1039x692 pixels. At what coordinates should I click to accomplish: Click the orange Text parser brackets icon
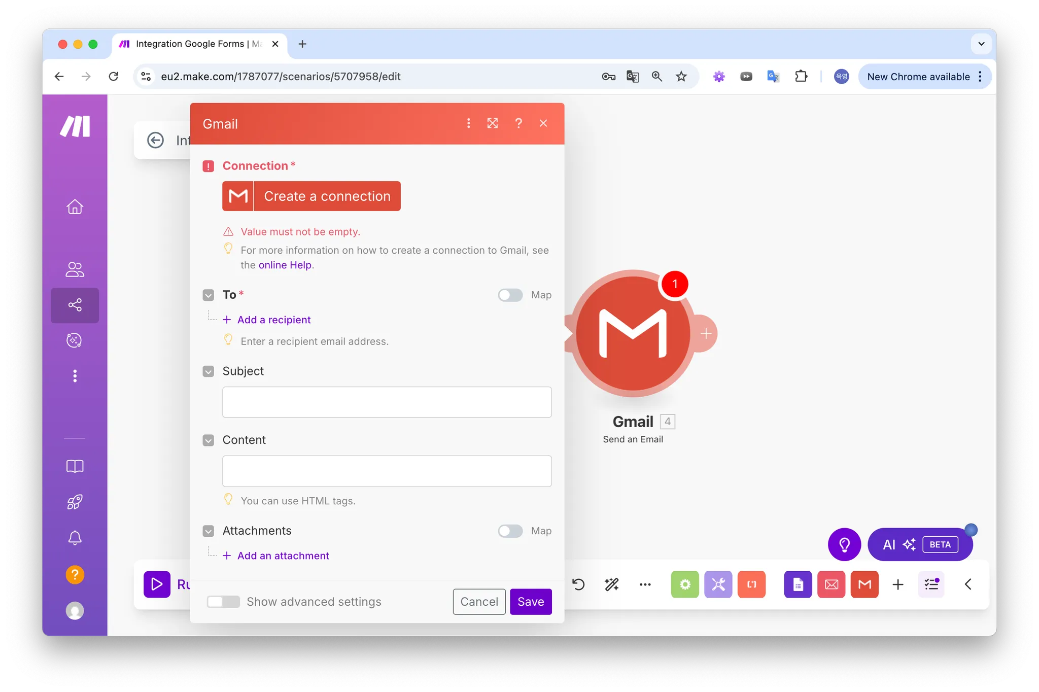[x=752, y=584]
